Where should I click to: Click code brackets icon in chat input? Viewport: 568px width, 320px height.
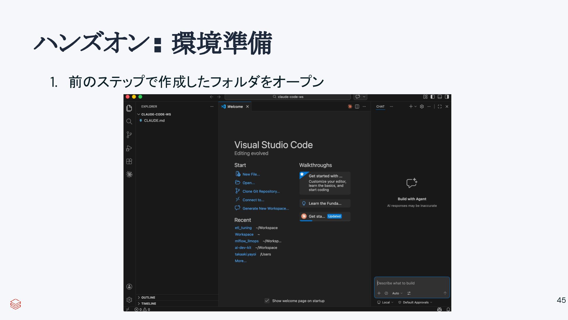[x=386, y=293]
